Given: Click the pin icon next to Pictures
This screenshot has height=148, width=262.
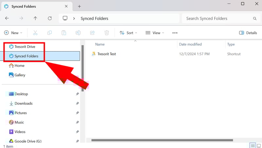Looking at the screenshot, I should 77,113.
